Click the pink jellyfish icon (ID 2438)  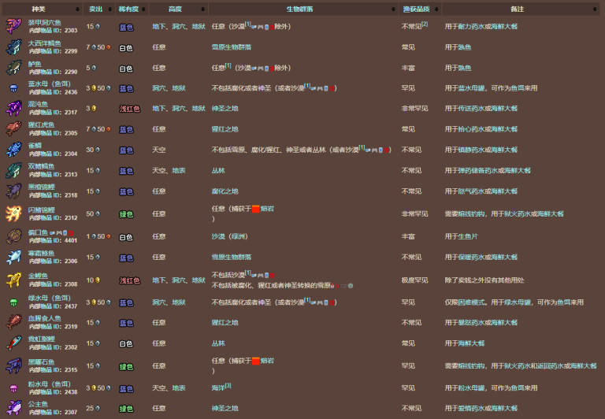13,388
